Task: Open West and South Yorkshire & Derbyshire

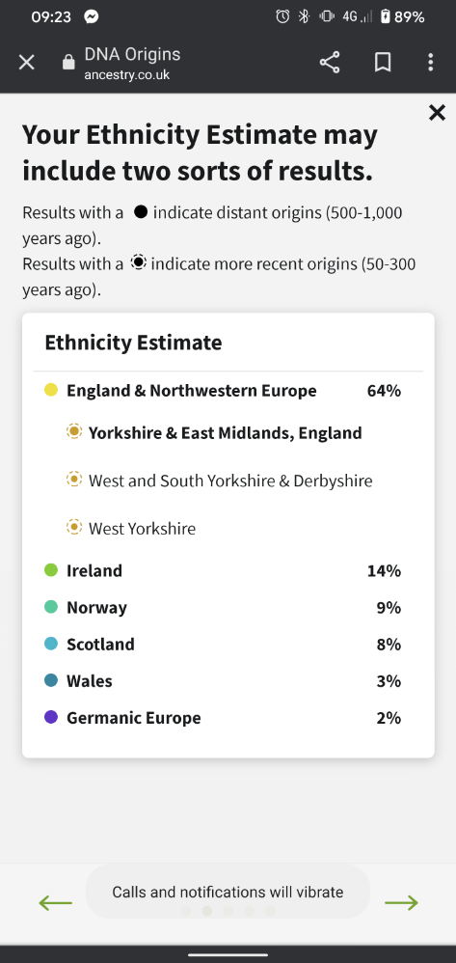Action: 228,481
